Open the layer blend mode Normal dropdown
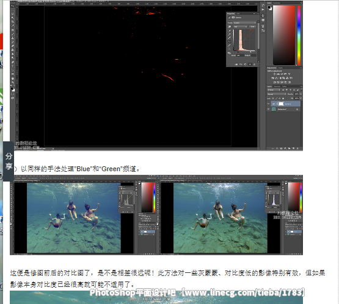The image size is (339, 304). (x=277, y=94)
